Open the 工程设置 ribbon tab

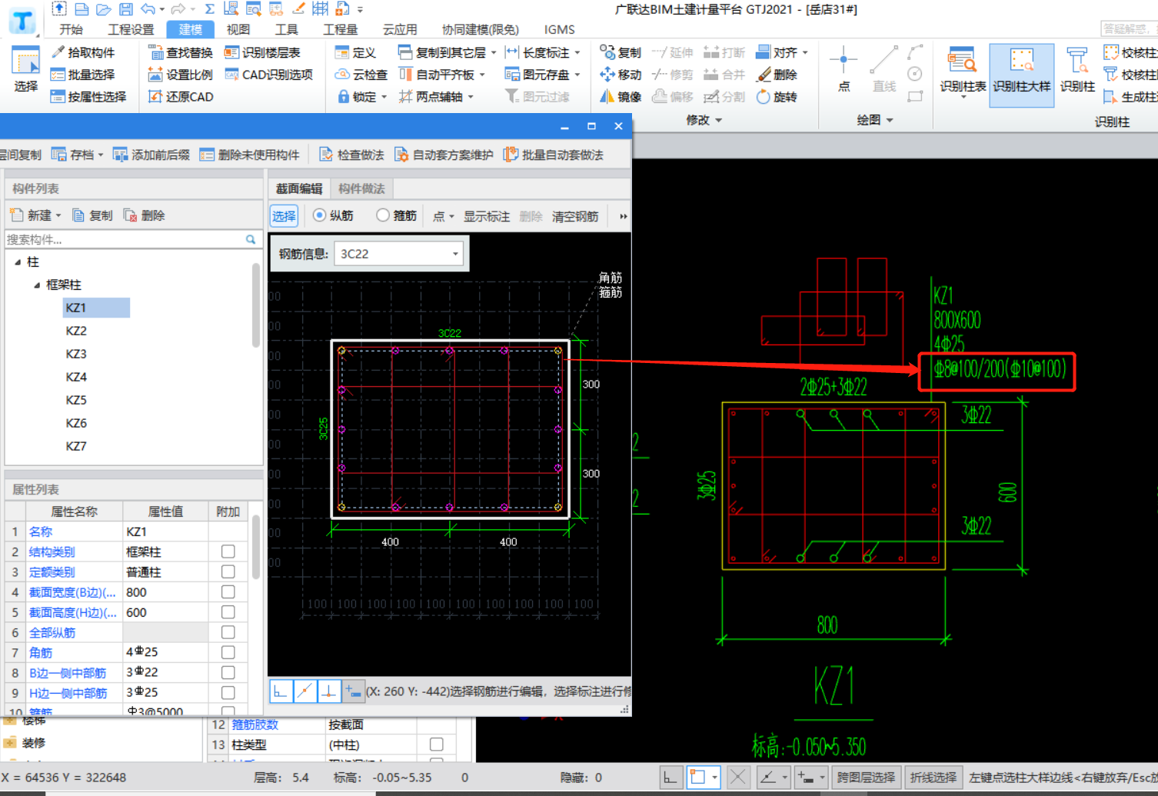(131, 29)
